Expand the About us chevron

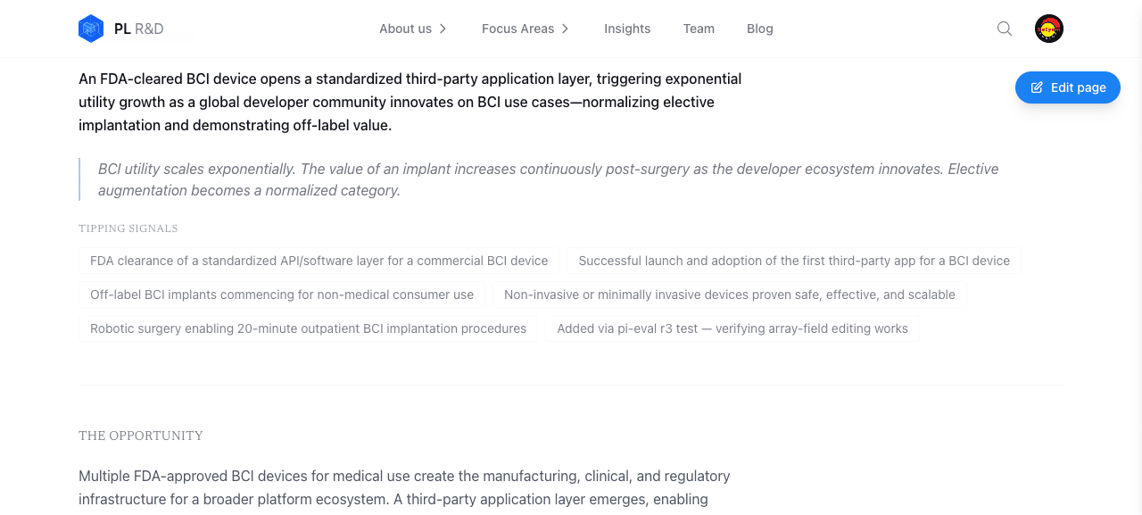[x=443, y=29]
